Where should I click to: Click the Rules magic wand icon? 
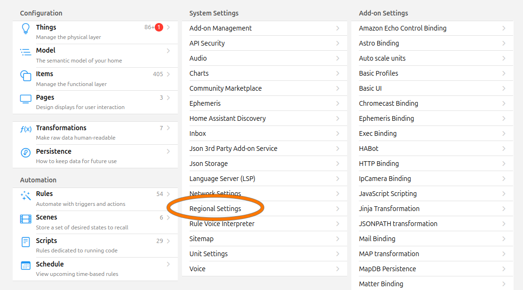(x=26, y=196)
